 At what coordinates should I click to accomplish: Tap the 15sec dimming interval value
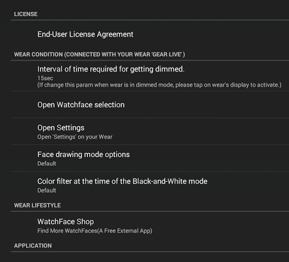[x=45, y=78]
